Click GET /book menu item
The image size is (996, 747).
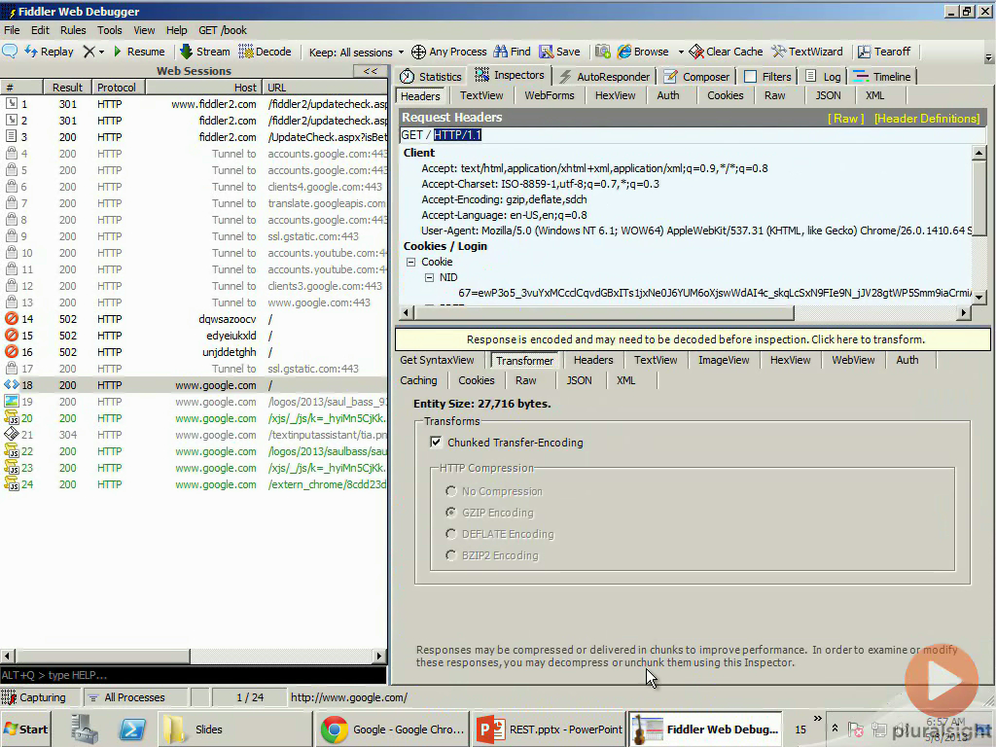tap(223, 30)
